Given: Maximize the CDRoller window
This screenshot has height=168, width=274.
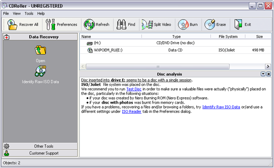Looking at the screenshot, I should 260,6.
